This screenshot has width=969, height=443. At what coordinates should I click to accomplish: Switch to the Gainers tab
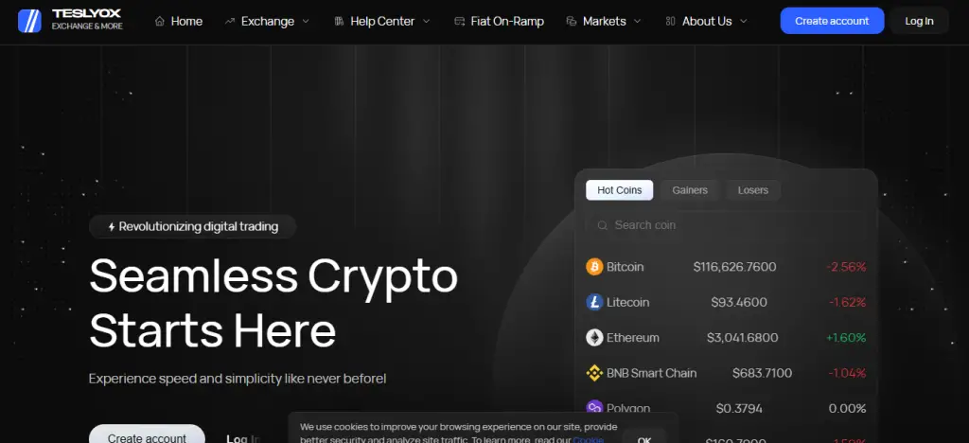[x=690, y=190]
